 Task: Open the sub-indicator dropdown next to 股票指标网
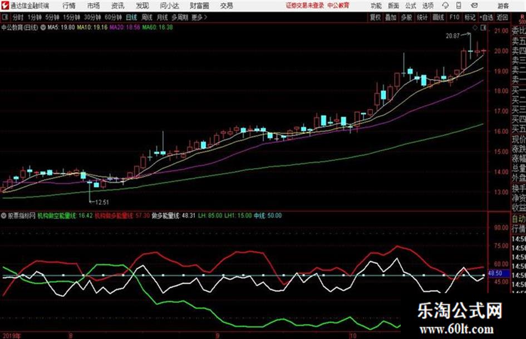(4, 216)
